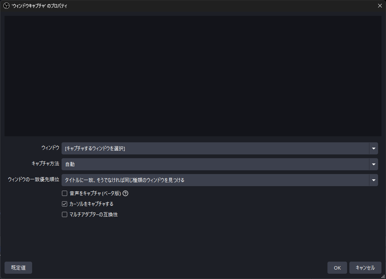Click the 既定値 defaults button
The image size is (386, 279).
(18, 268)
